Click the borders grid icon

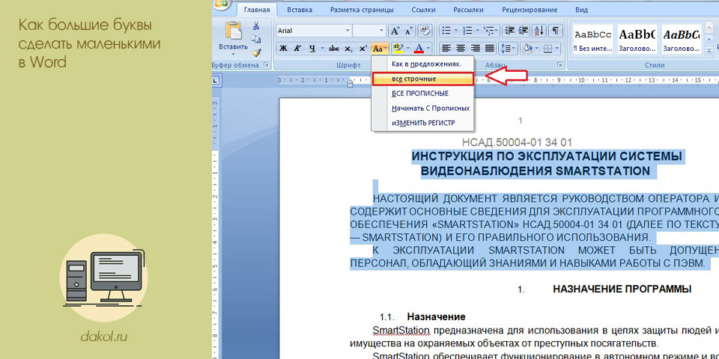click(547, 48)
